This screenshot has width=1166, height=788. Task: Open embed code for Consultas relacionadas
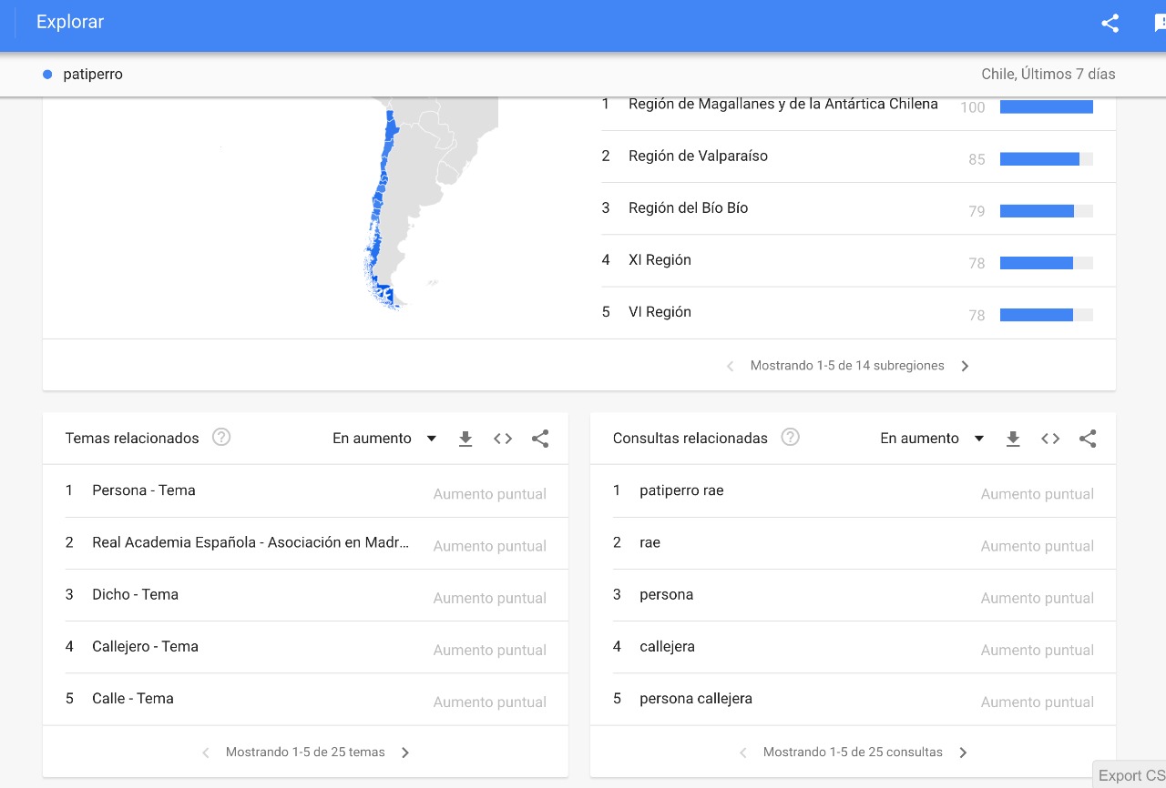click(x=1050, y=439)
